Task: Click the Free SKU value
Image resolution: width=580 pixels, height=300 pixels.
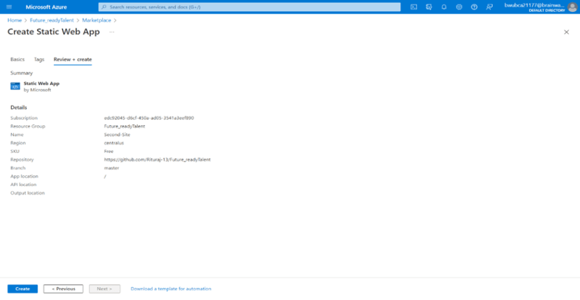Action: [x=109, y=151]
